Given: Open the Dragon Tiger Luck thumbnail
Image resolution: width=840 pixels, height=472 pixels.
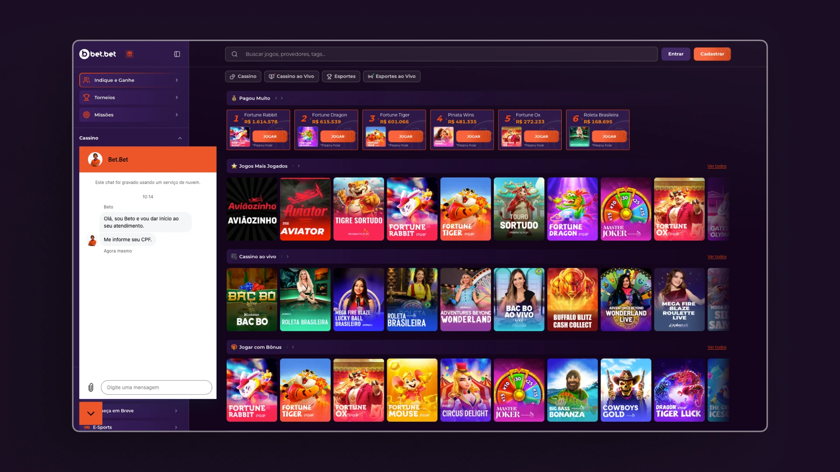Looking at the screenshot, I should click(679, 390).
